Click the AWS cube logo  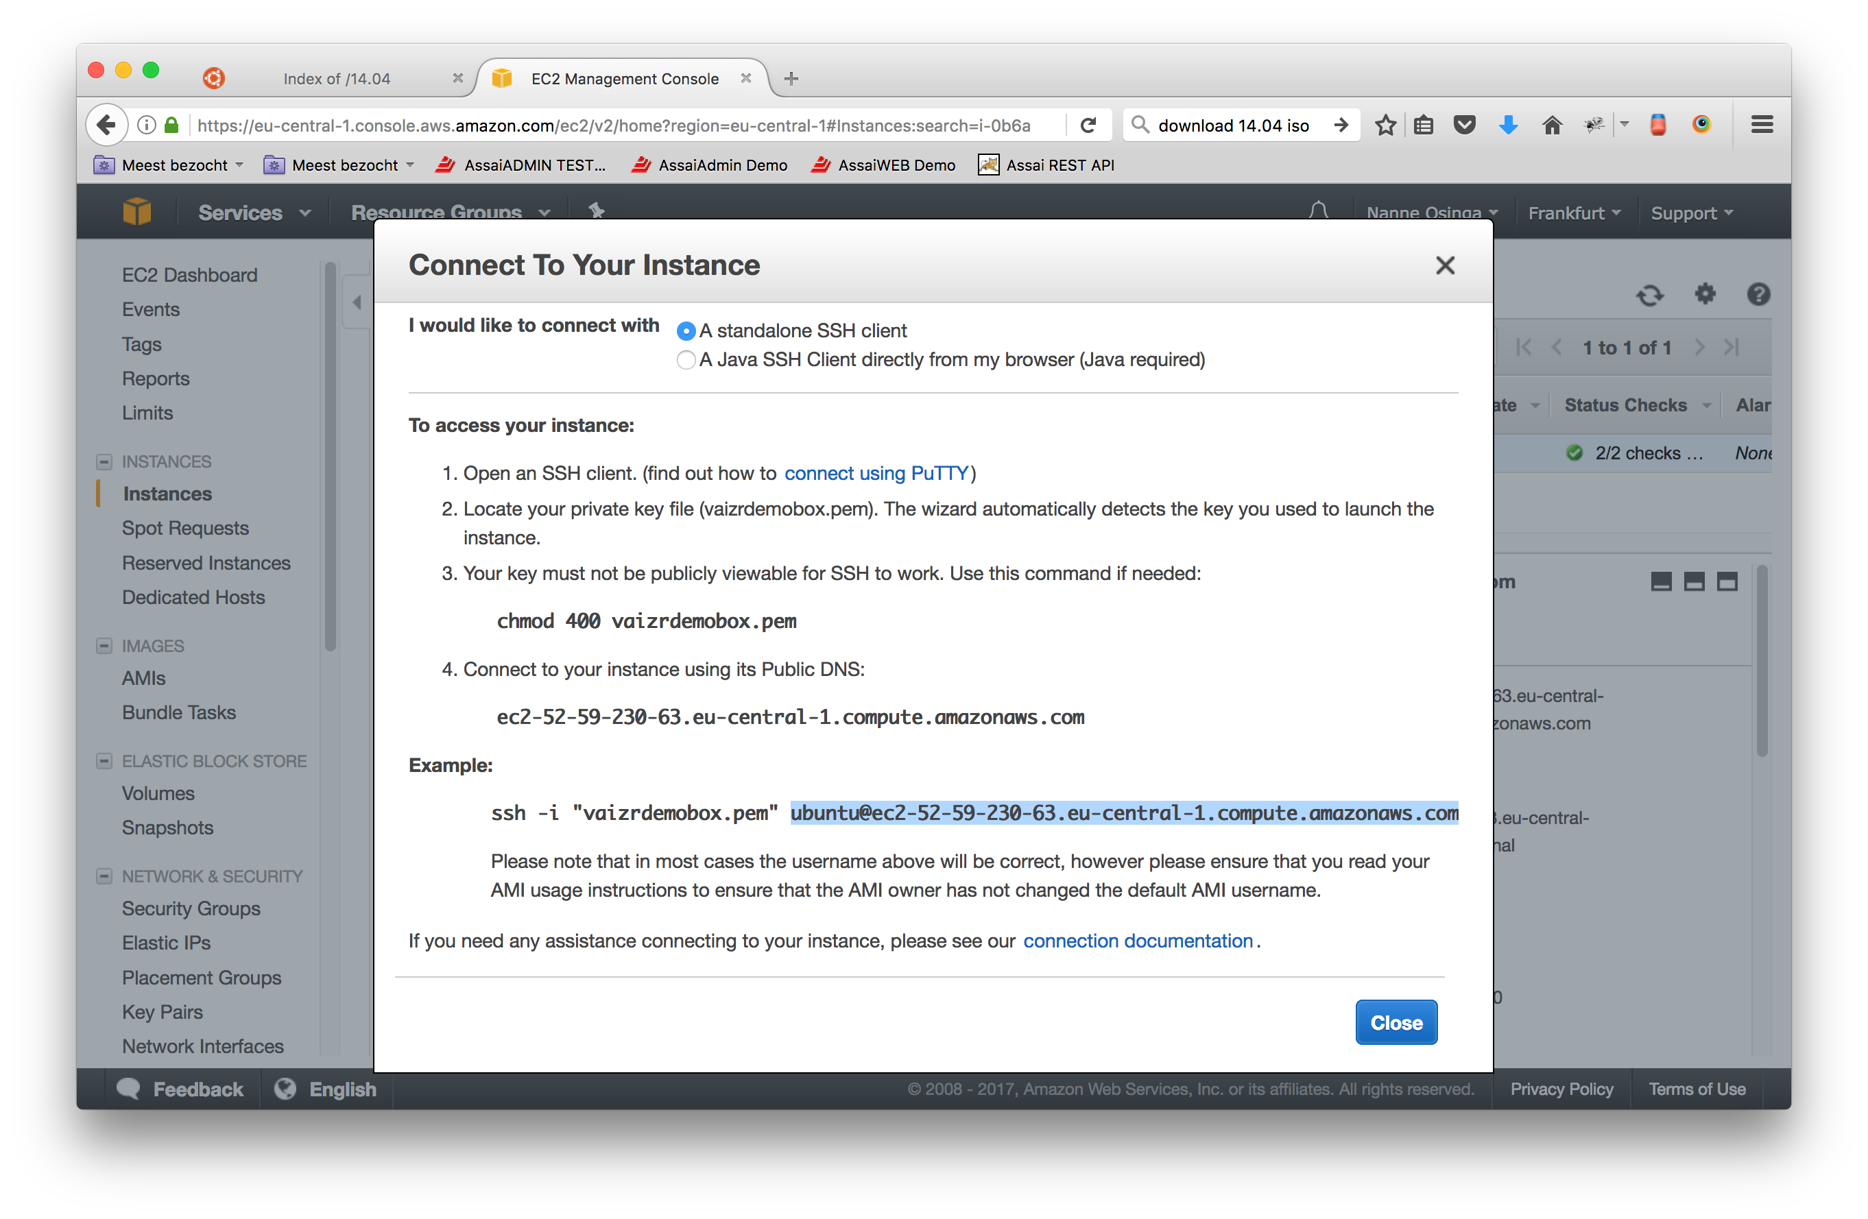point(136,212)
